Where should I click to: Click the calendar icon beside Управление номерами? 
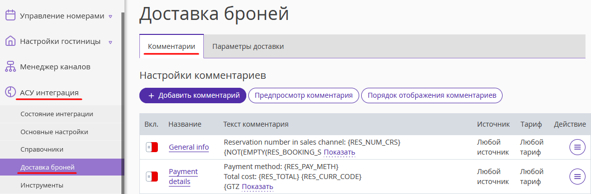tap(10, 15)
